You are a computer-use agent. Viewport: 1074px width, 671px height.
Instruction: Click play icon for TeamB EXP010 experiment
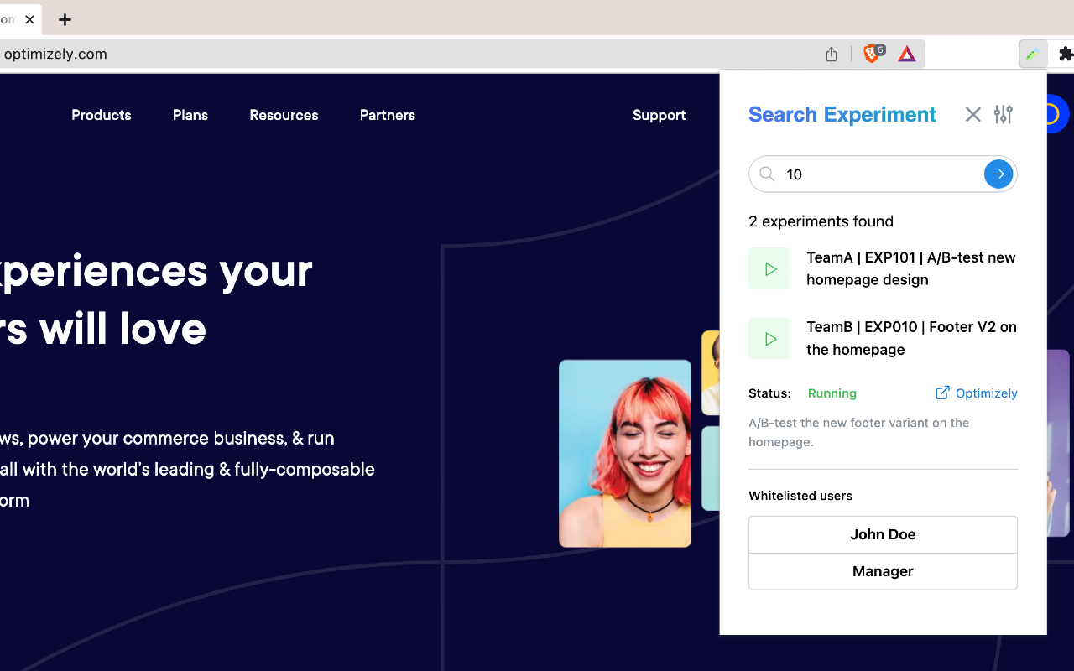[x=769, y=338]
